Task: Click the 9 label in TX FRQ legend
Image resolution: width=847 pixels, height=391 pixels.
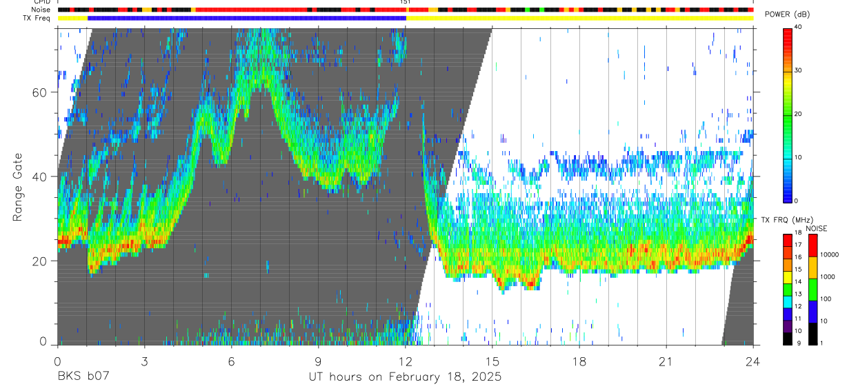Action: point(800,343)
